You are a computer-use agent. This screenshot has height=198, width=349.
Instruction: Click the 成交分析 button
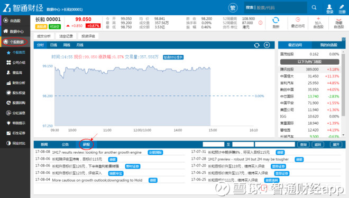coord(44,36)
